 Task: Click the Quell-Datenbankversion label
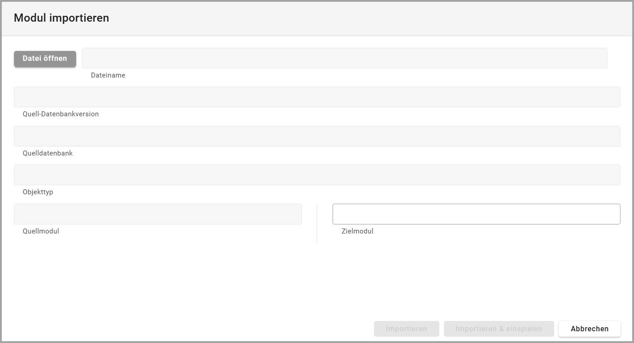[61, 114]
